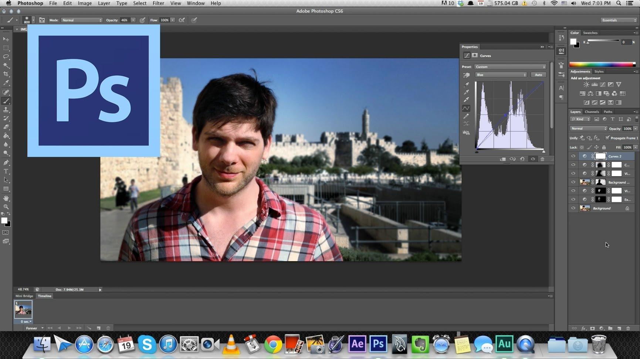Set foreground color via the white swatch
This screenshot has width=640, height=359.
(x=5, y=221)
